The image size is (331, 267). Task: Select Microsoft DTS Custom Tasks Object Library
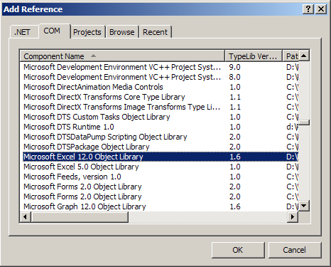[161, 117]
